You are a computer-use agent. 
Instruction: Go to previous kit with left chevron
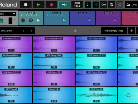point(23,31)
